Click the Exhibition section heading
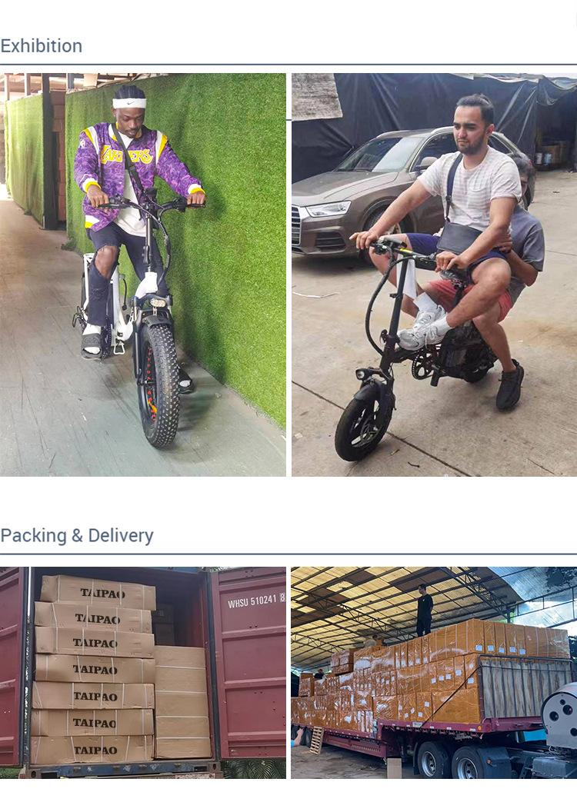 pos(42,46)
